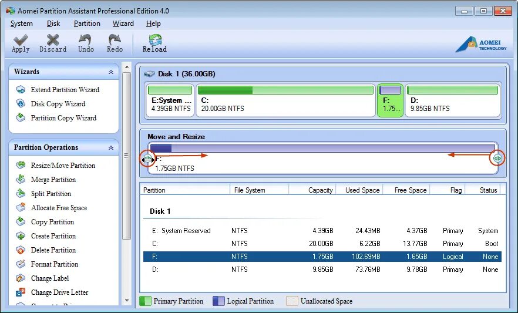
Task: Select the Merge Partition operation
Action: pos(53,180)
